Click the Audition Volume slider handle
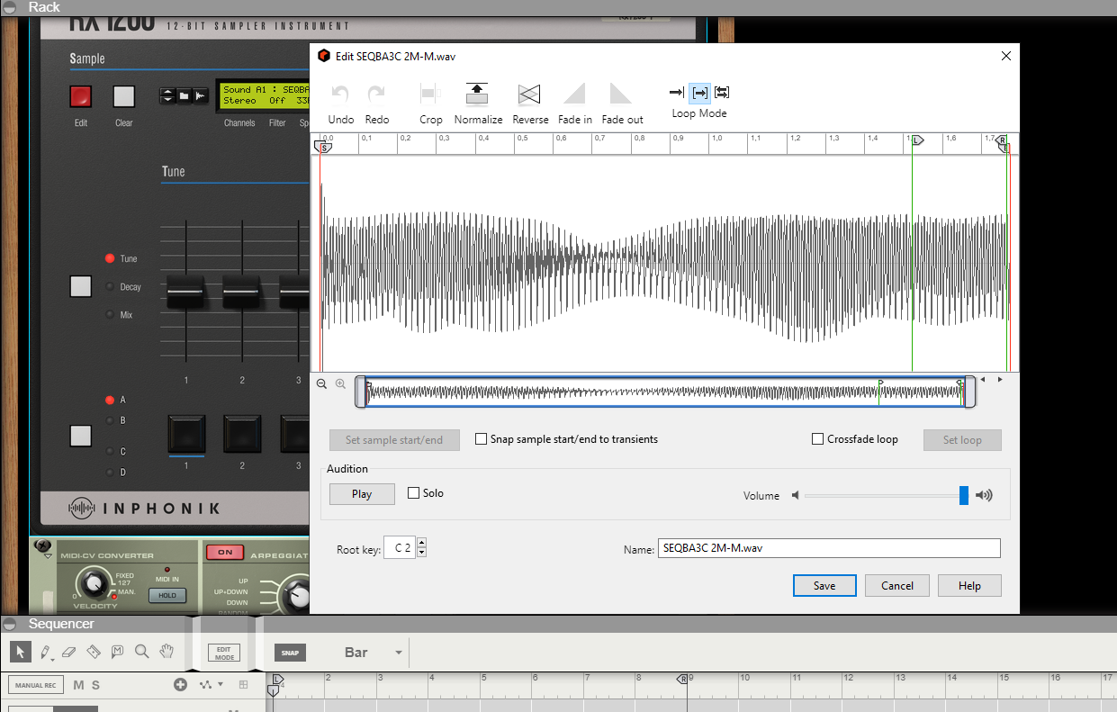1117x712 pixels. click(x=964, y=495)
